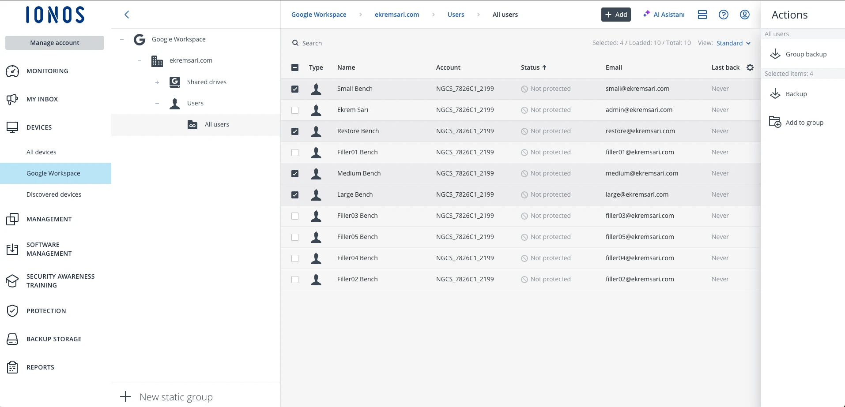Click the Reports clipboard icon
Image resolution: width=845 pixels, height=407 pixels.
pyautogui.click(x=12, y=367)
